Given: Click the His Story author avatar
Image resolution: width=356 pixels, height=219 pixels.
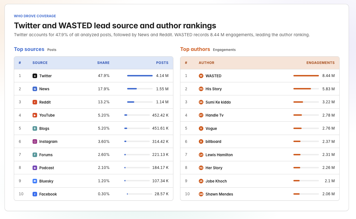Looking at the screenshot, I should pos(201,89).
